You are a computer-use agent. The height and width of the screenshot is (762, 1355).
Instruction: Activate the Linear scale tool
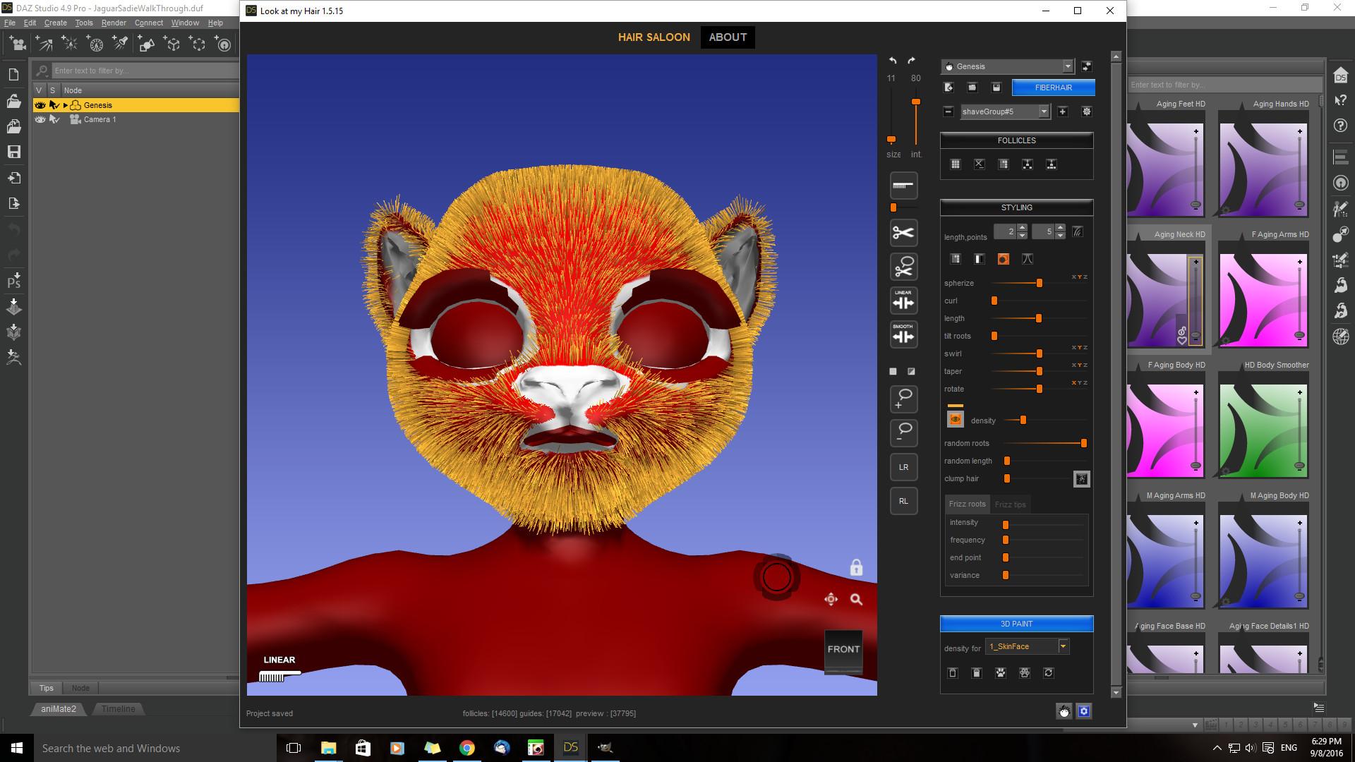tap(903, 301)
